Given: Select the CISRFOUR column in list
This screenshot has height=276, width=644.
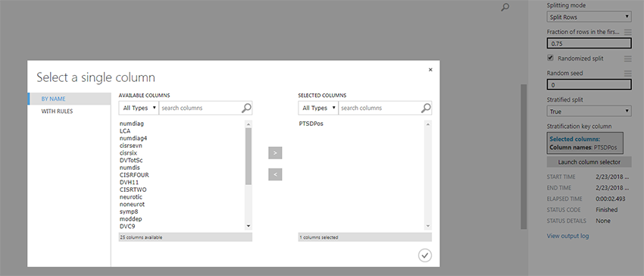Looking at the screenshot, I should click(134, 175).
